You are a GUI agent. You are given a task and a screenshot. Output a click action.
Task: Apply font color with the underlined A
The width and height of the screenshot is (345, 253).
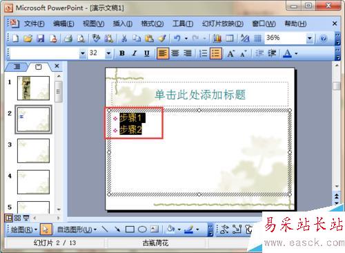pyautogui.click(x=287, y=53)
